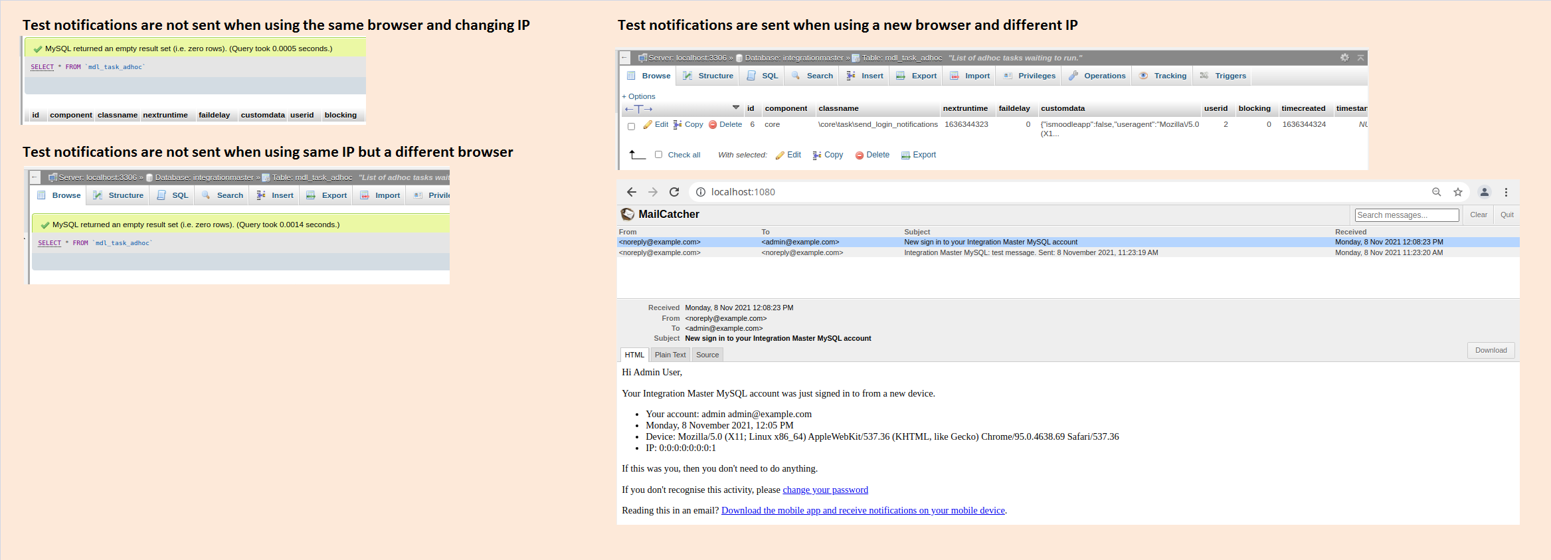Select the 'Integration Master MySQL: test message' row
The height and width of the screenshot is (560, 1551).
point(1068,252)
